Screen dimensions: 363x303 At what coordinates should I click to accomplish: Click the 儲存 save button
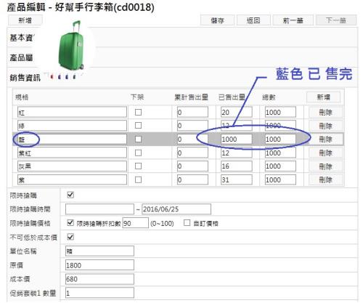coord(217,20)
